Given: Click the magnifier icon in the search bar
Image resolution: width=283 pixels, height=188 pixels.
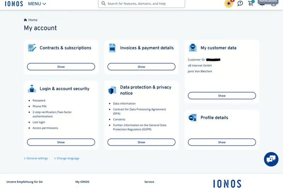Looking at the screenshot, I should point(103,4).
